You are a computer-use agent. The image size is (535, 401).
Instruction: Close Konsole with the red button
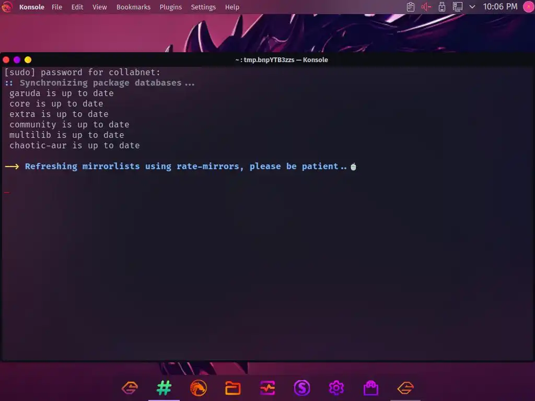6,60
